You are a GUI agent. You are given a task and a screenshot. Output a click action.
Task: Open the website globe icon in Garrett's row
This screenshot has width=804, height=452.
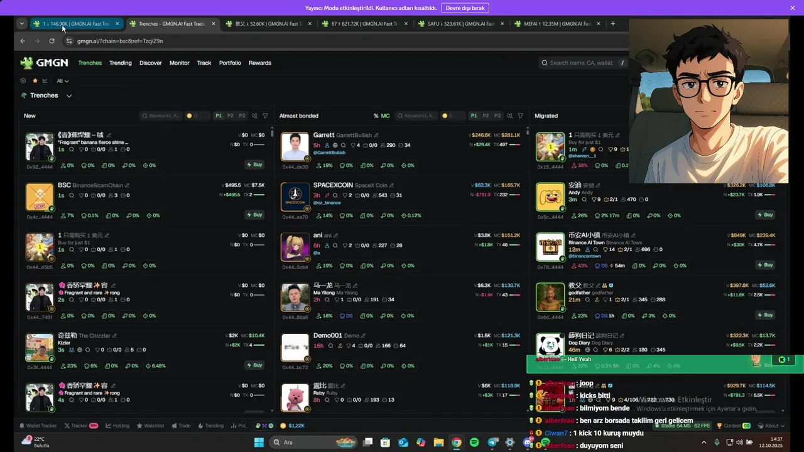tap(335, 145)
